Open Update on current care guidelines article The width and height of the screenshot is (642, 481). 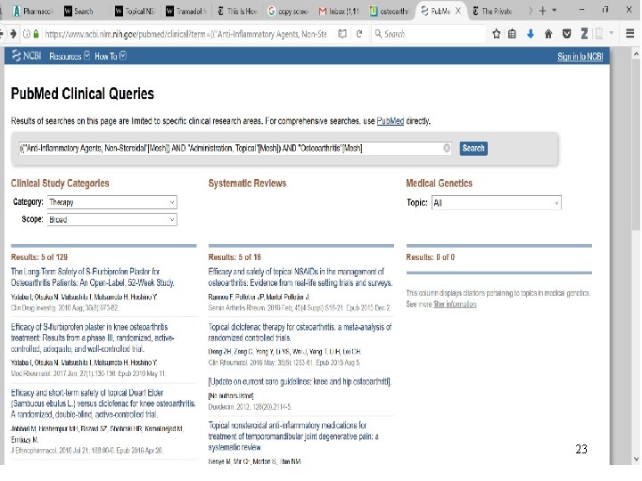(x=300, y=381)
